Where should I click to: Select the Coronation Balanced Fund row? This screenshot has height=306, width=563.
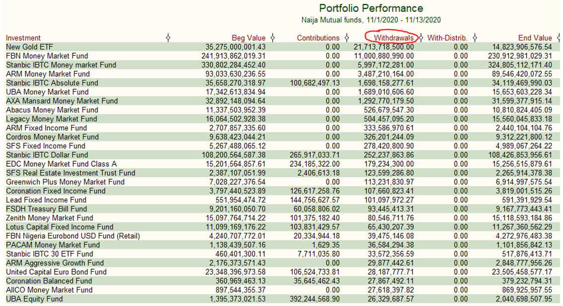pos(283,281)
